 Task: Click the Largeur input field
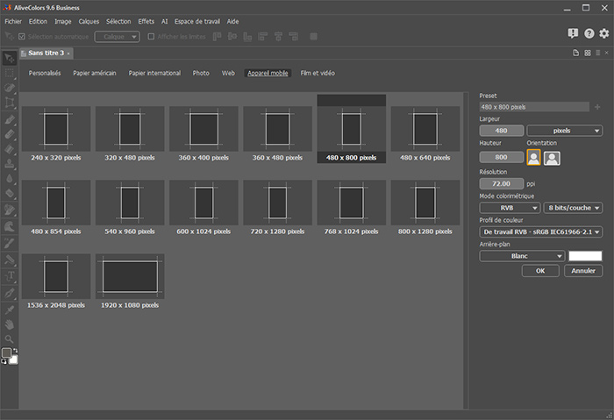click(x=501, y=131)
